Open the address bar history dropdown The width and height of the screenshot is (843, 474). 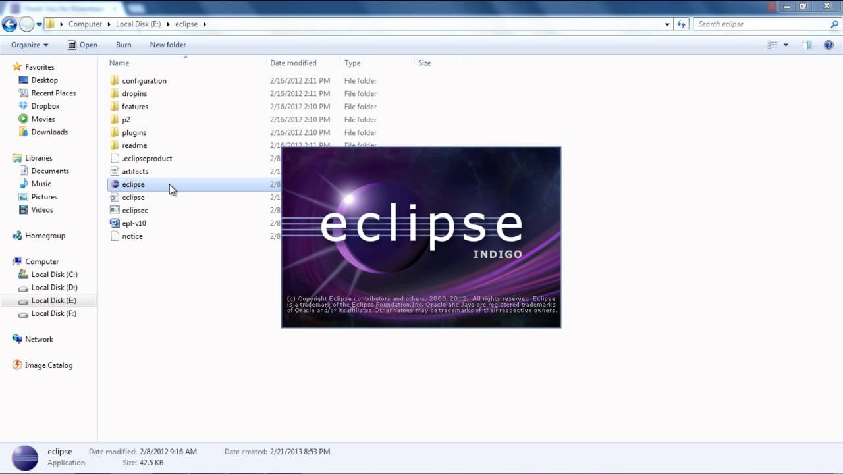click(x=667, y=24)
